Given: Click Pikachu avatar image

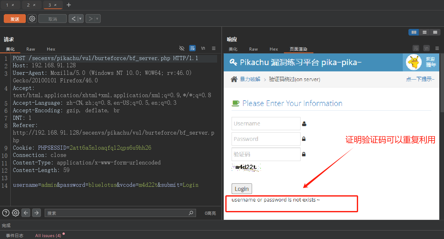Looking at the screenshot, I should pos(413,62).
